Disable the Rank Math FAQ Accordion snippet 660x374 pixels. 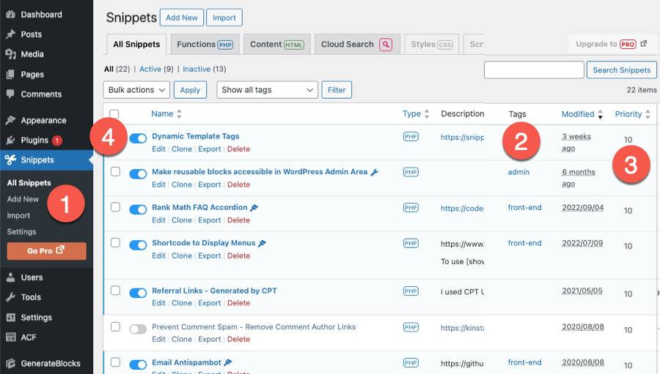pyautogui.click(x=138, y=209)
